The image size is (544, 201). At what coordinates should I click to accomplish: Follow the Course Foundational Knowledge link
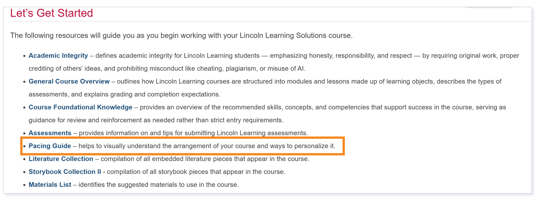coord(81,107)
